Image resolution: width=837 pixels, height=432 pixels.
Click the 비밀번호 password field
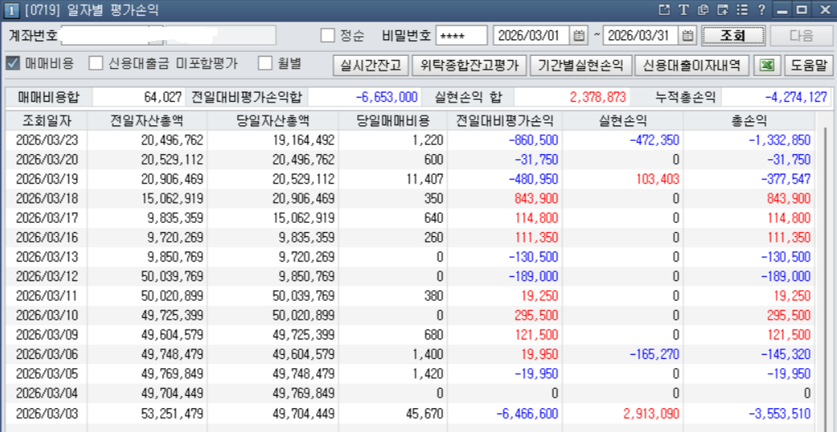click(x=460, y=36)
